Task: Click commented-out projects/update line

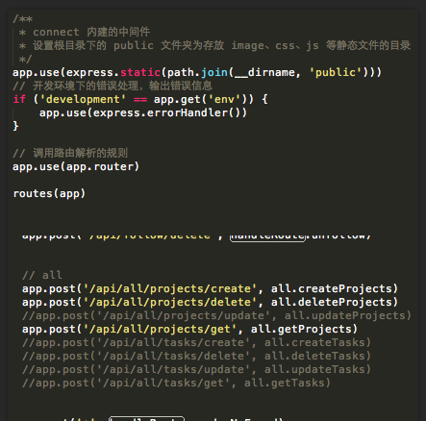Action: [216, 315]
